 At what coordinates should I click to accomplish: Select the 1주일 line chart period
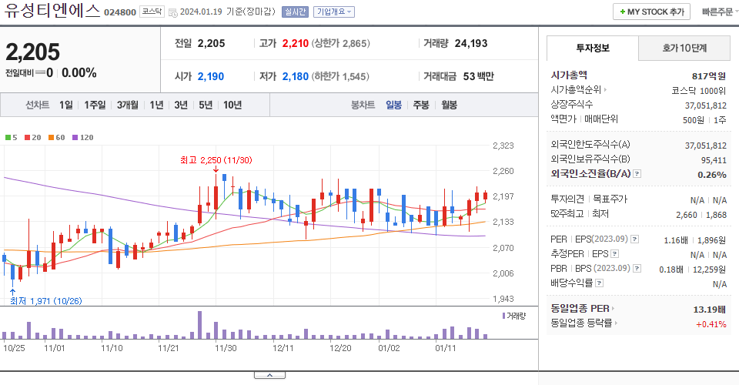95,105
